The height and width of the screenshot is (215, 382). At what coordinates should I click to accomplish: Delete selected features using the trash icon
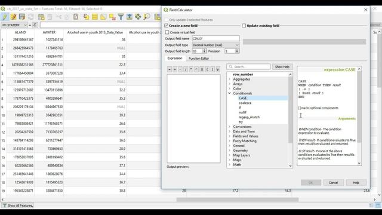click(50, 17)
